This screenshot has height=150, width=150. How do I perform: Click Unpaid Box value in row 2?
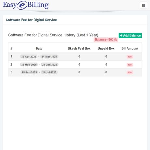[x=106, y=65]
